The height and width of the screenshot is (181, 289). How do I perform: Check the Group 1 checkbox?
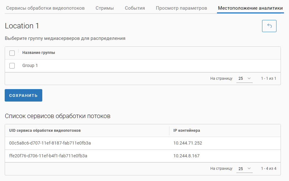[12, 66]
